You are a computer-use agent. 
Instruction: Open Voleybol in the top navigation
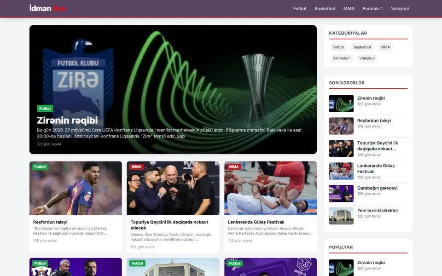pyautogui.click(x=400, y=9)
